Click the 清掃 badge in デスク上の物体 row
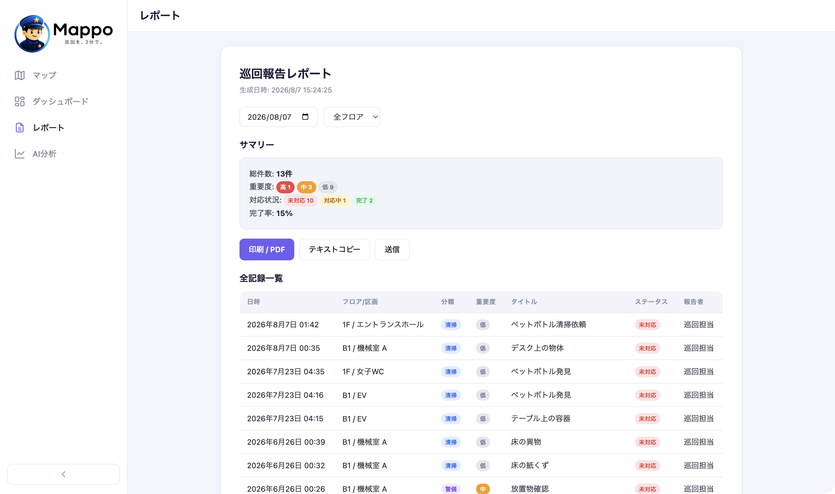The image size is (835, 494). pos(451,348)
